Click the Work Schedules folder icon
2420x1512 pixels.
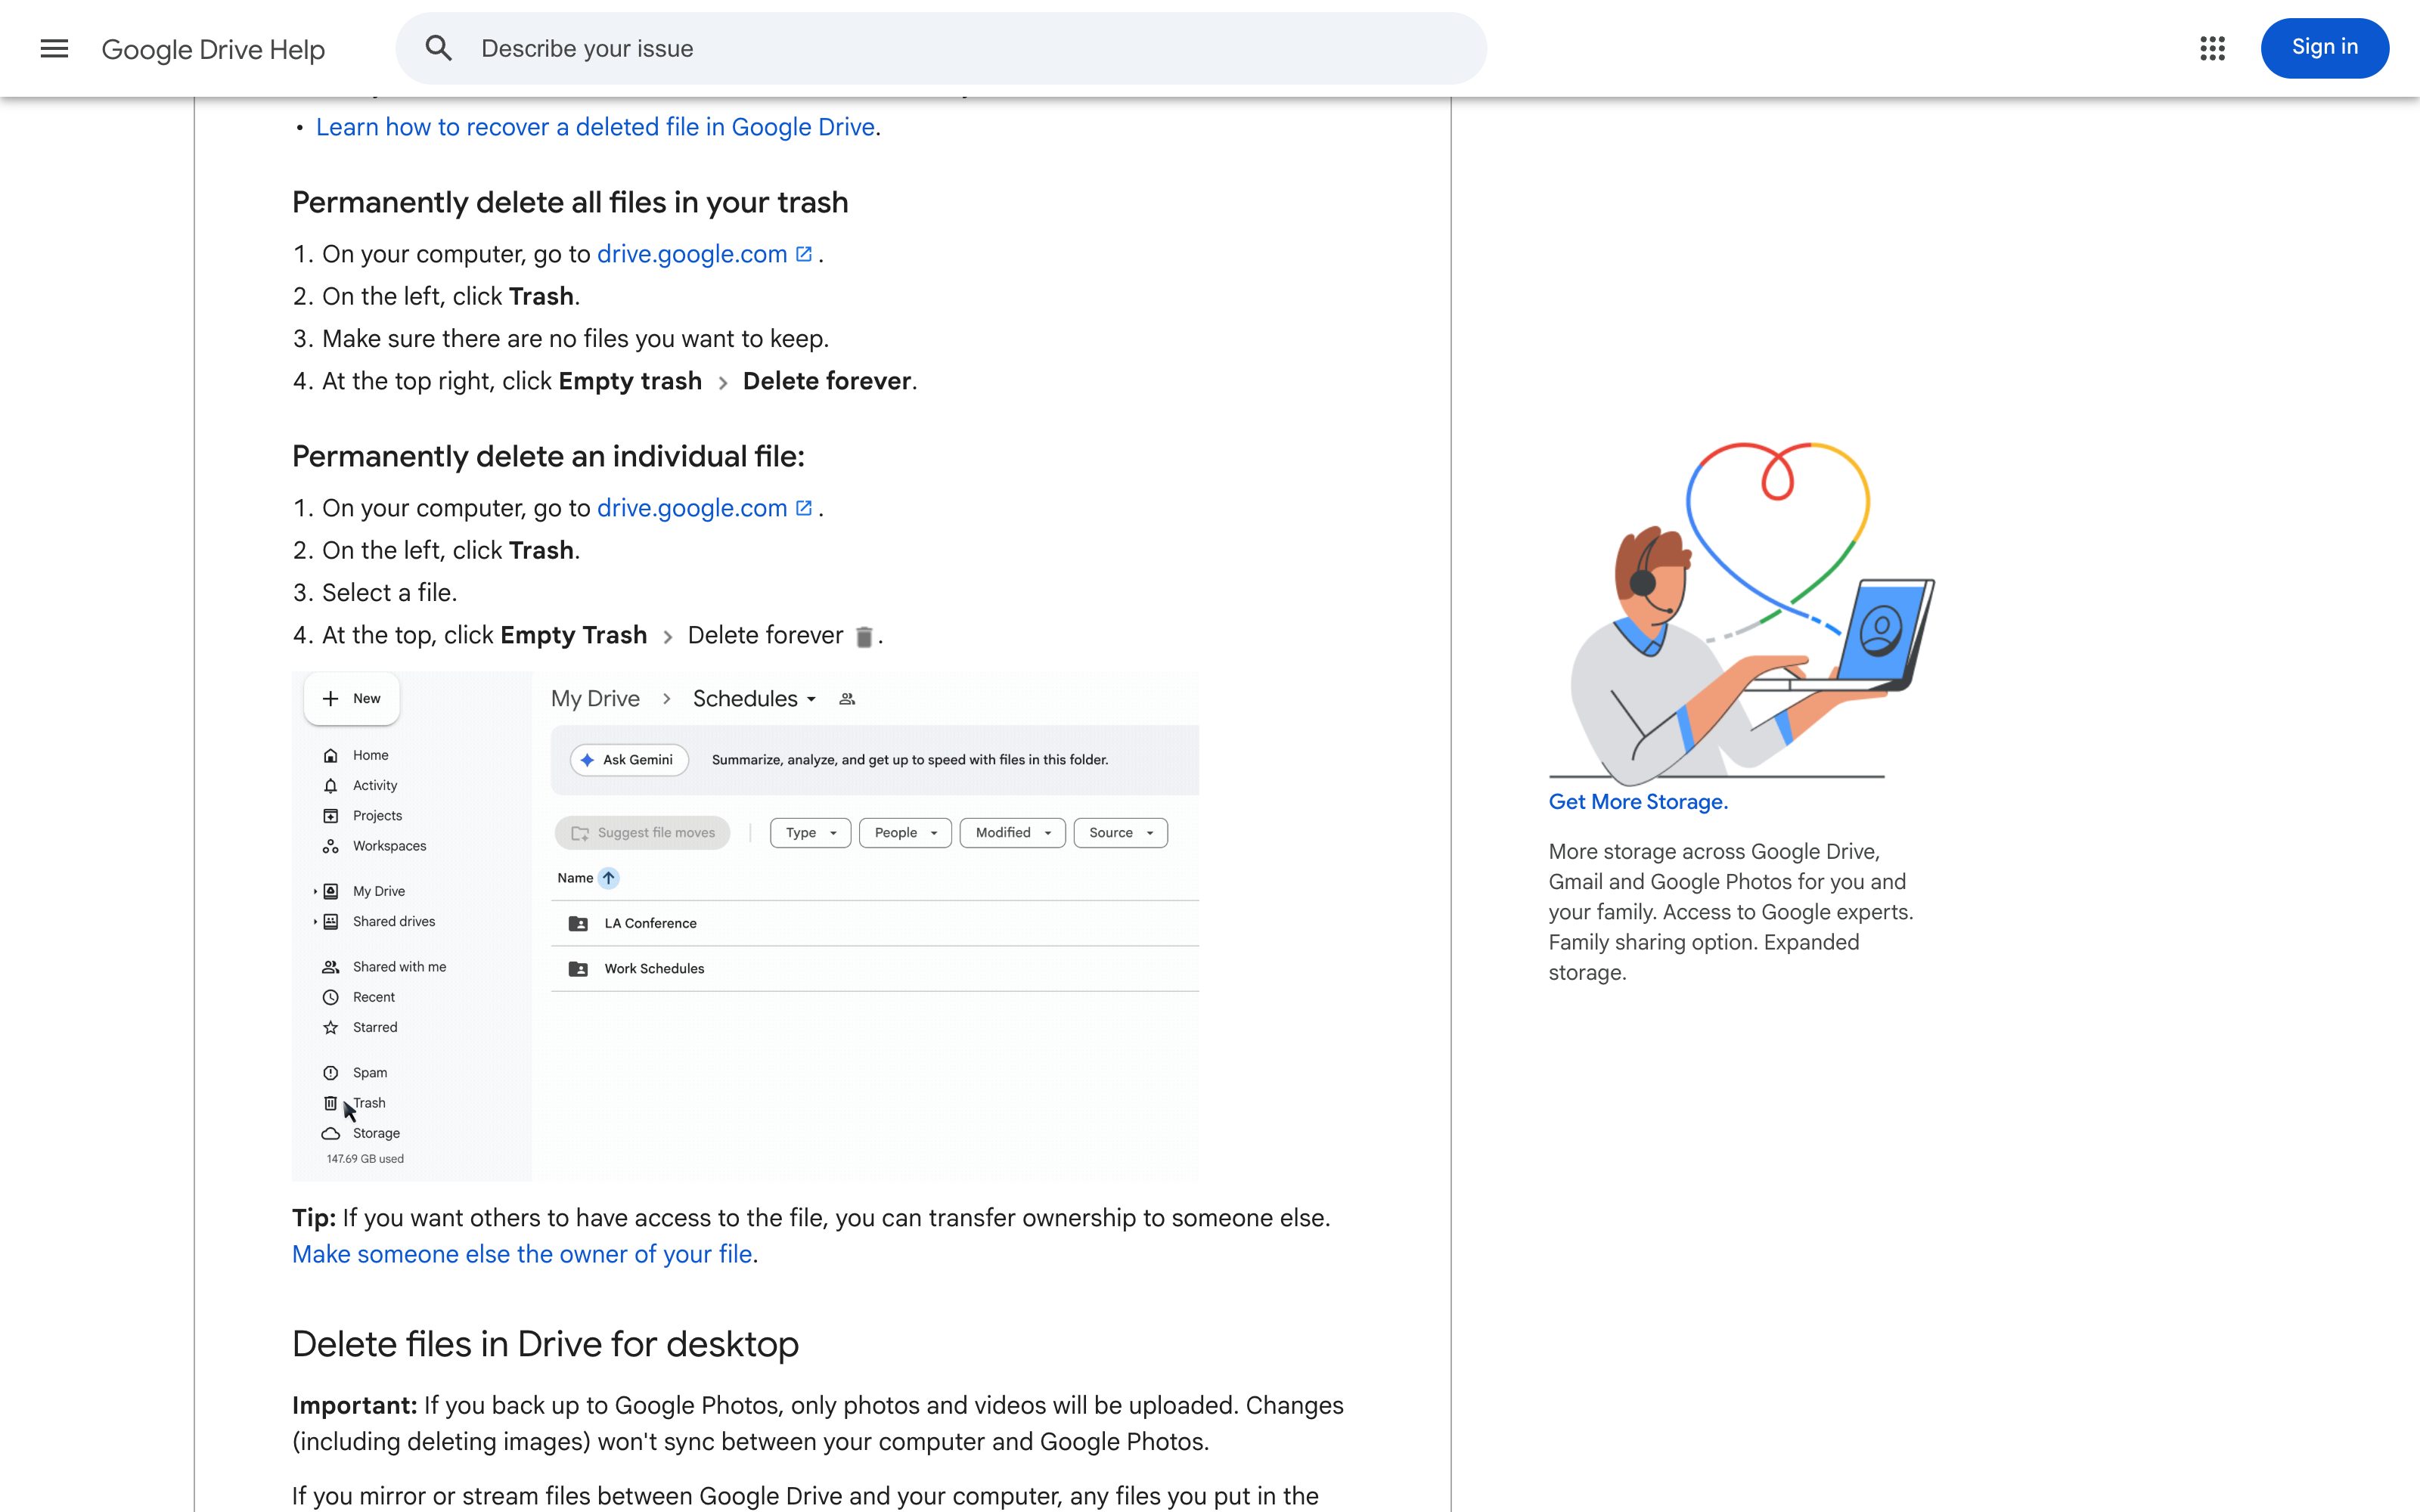click(578, 968)
